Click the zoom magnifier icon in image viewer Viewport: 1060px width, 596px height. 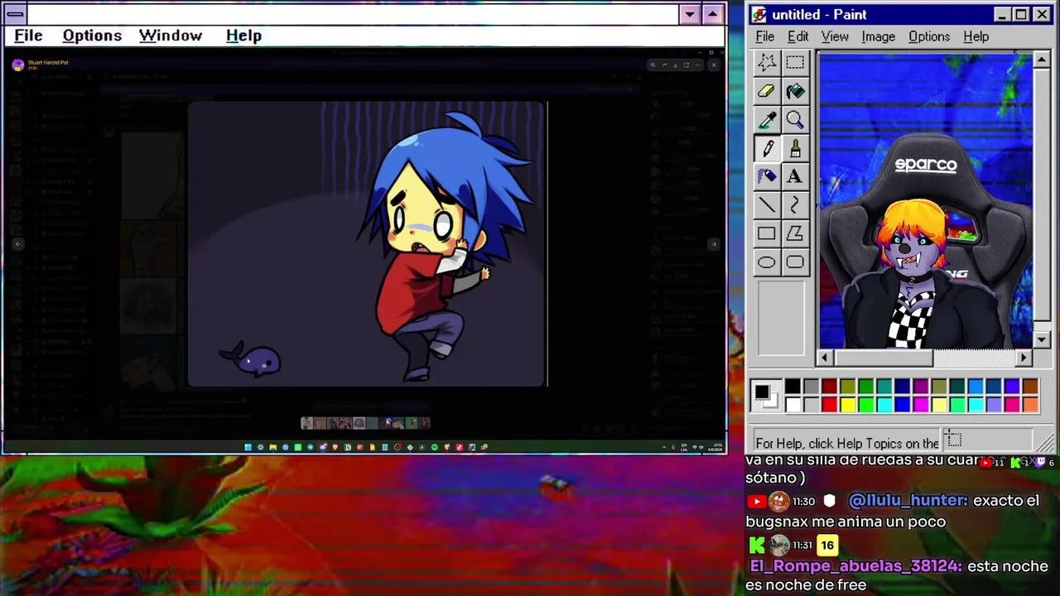point(653,65)
